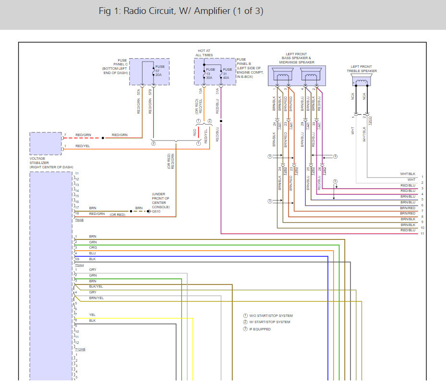Click the 'YEL' wire color label at pin 7
This screenshot has height=391, width=446.
click(x=92, y=315)
